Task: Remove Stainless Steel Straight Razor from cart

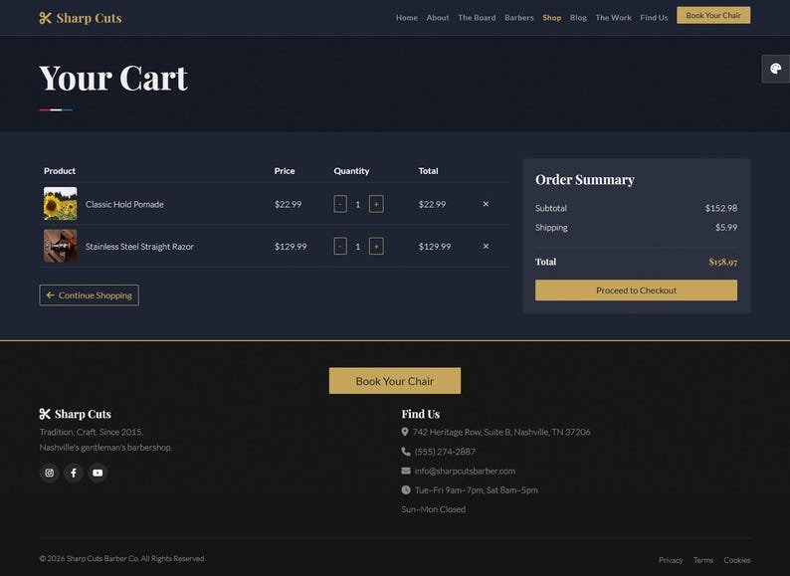Action: (x=486, y=247)
